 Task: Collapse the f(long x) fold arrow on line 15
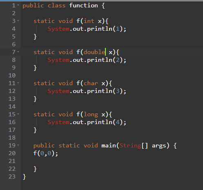(18, 114)
